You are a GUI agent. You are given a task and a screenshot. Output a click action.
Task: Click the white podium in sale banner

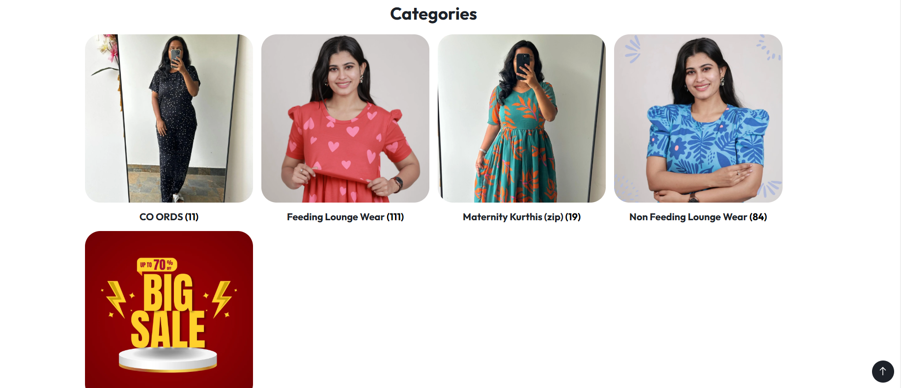[x=168, y=360]
